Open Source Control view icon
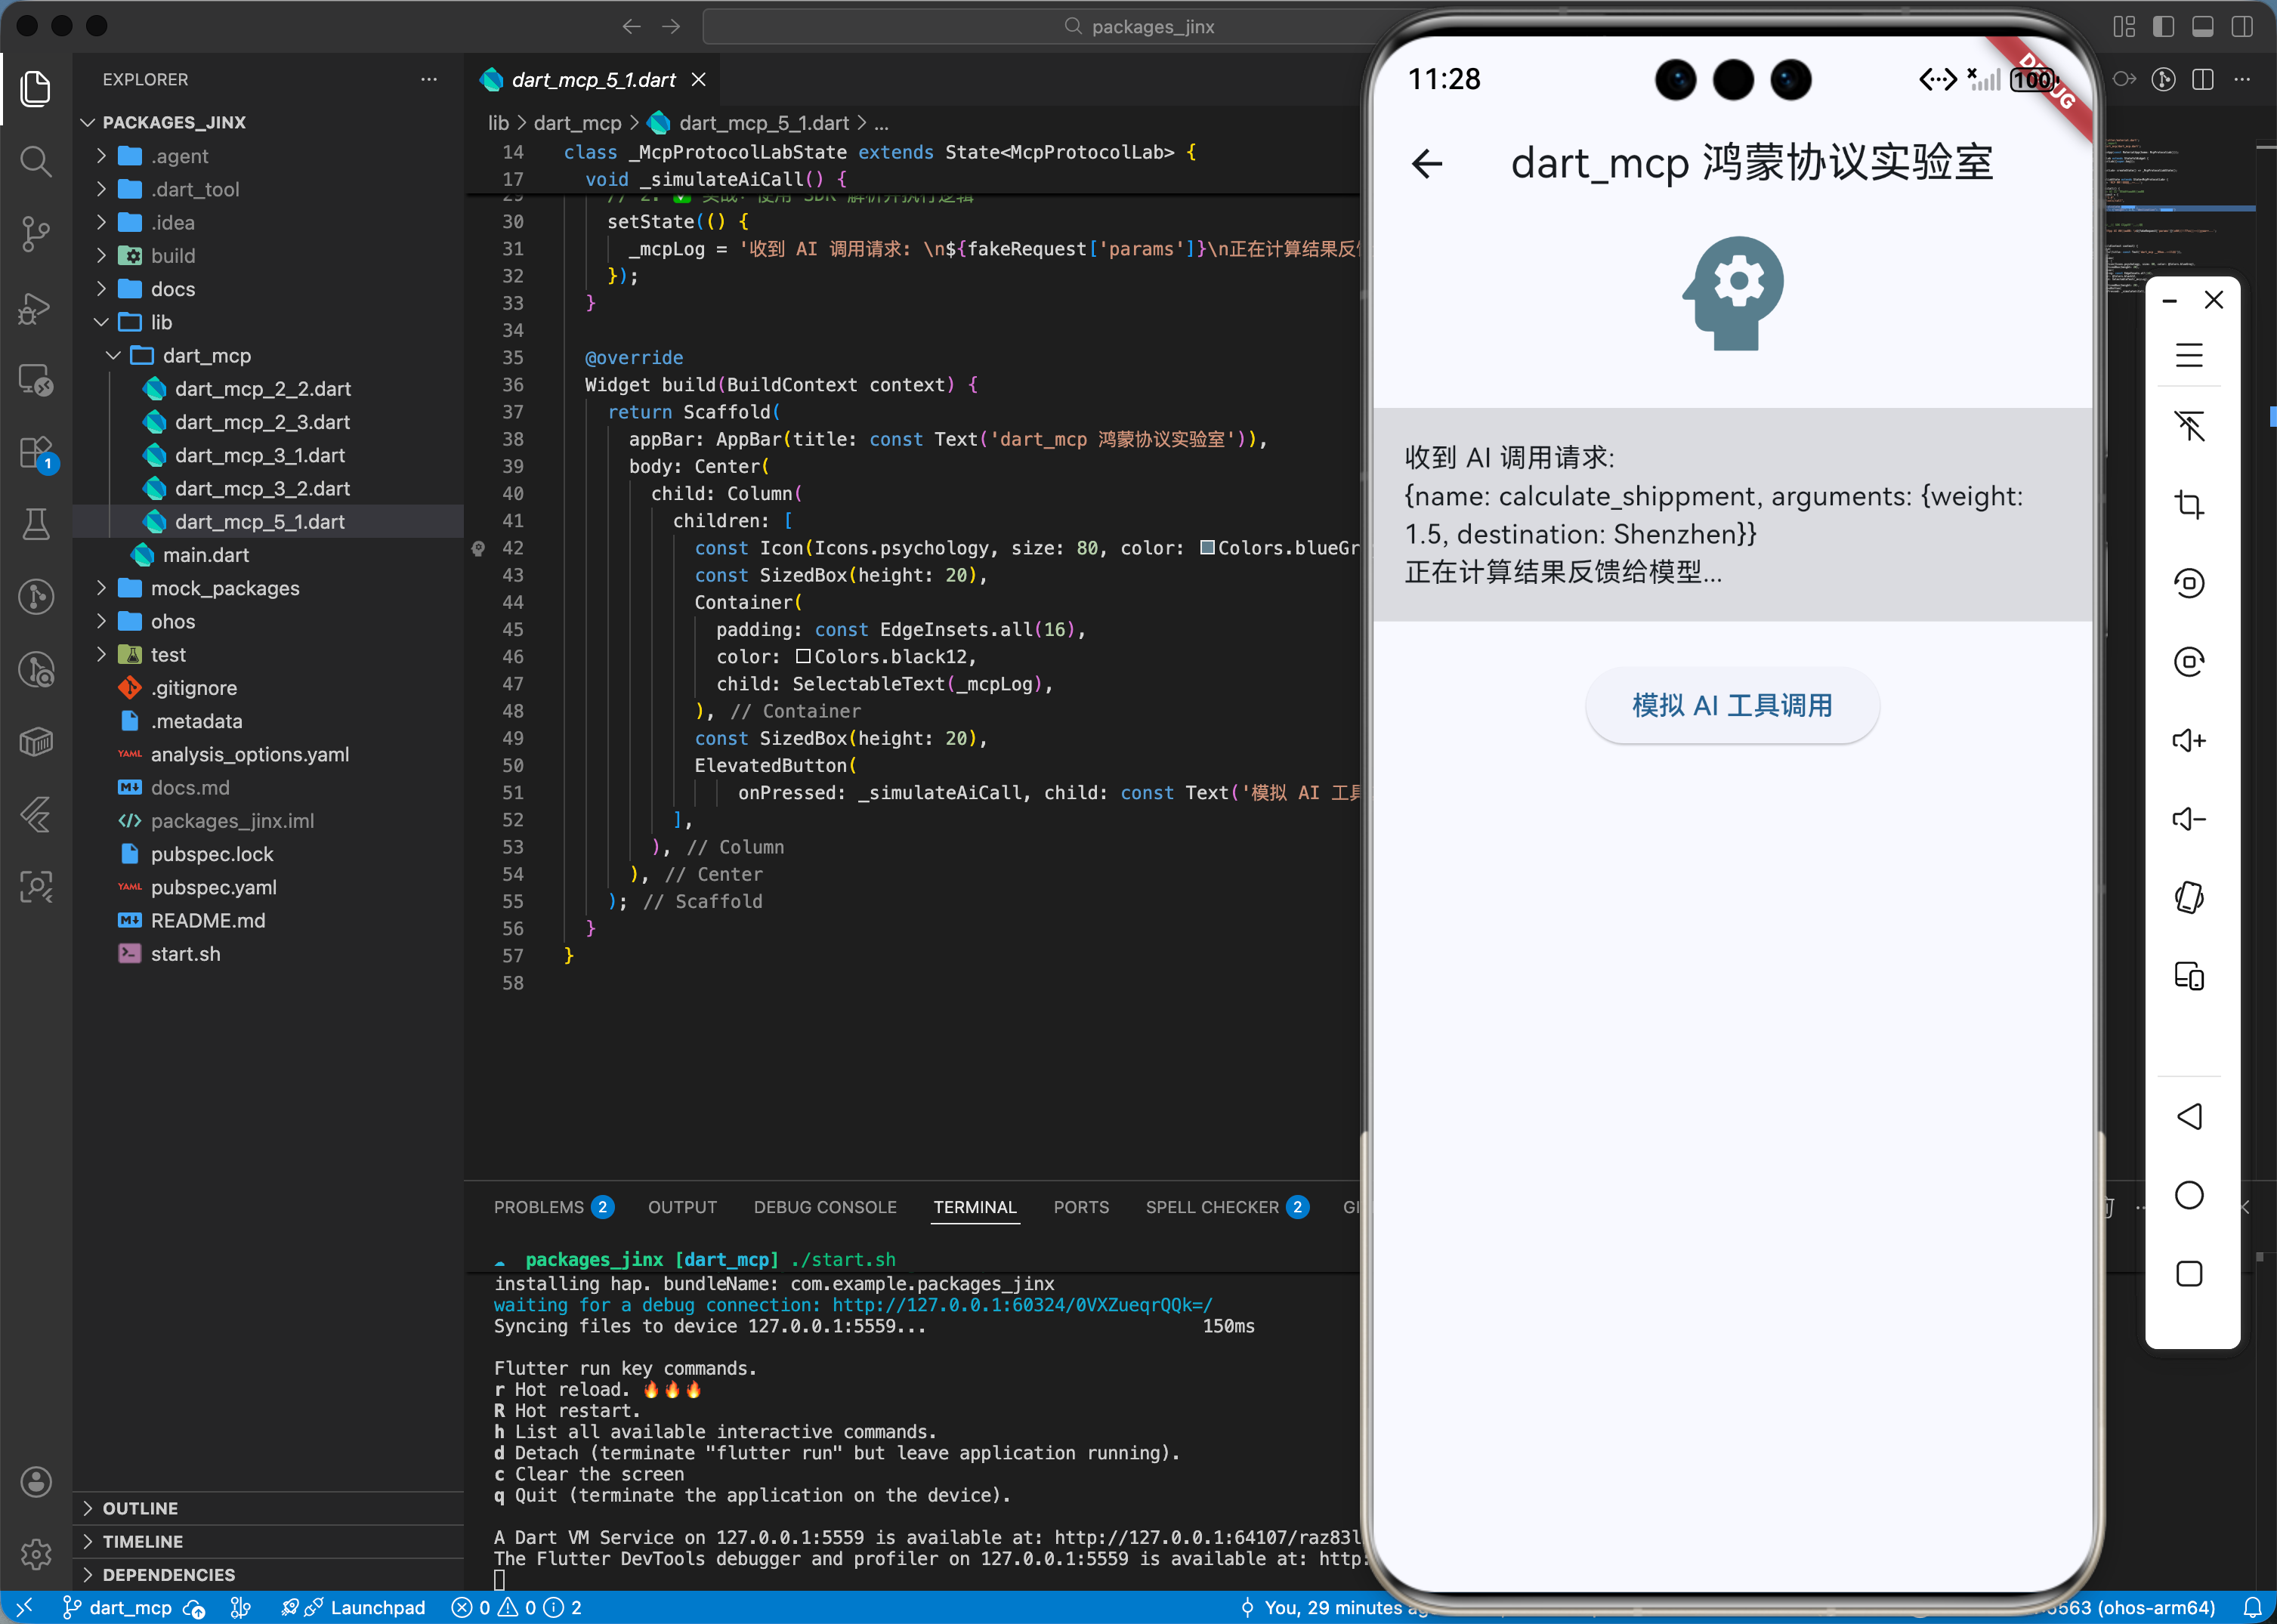The image size is (2277, 1624). [x=36, y=234]
